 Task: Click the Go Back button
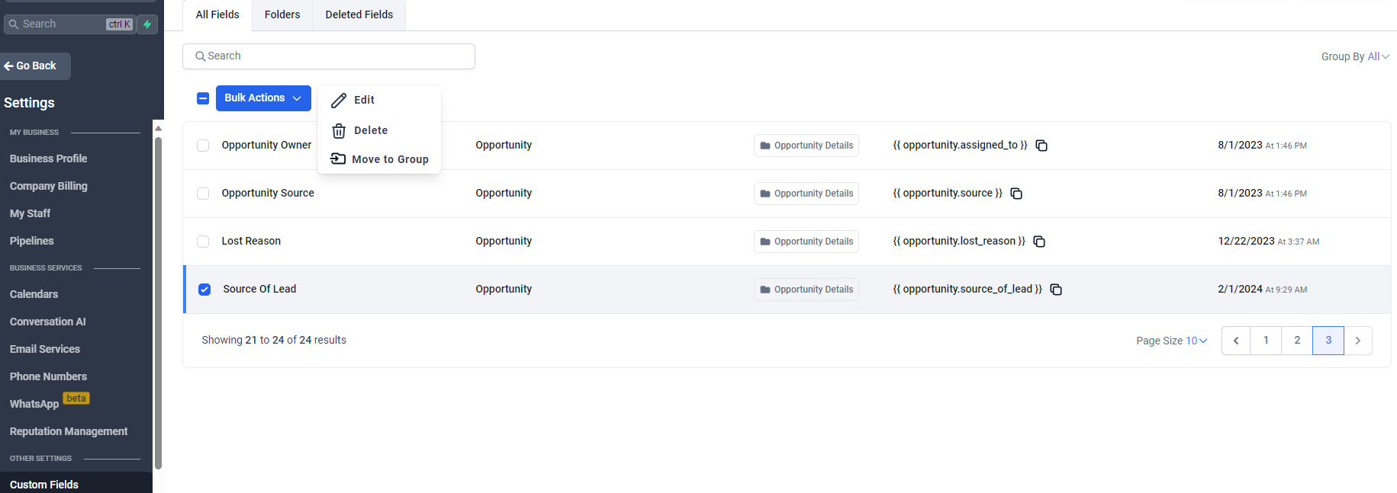34,66
